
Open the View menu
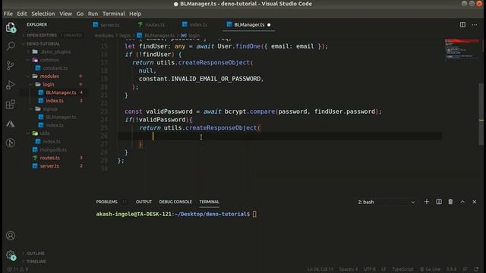(x=65, y=14)
